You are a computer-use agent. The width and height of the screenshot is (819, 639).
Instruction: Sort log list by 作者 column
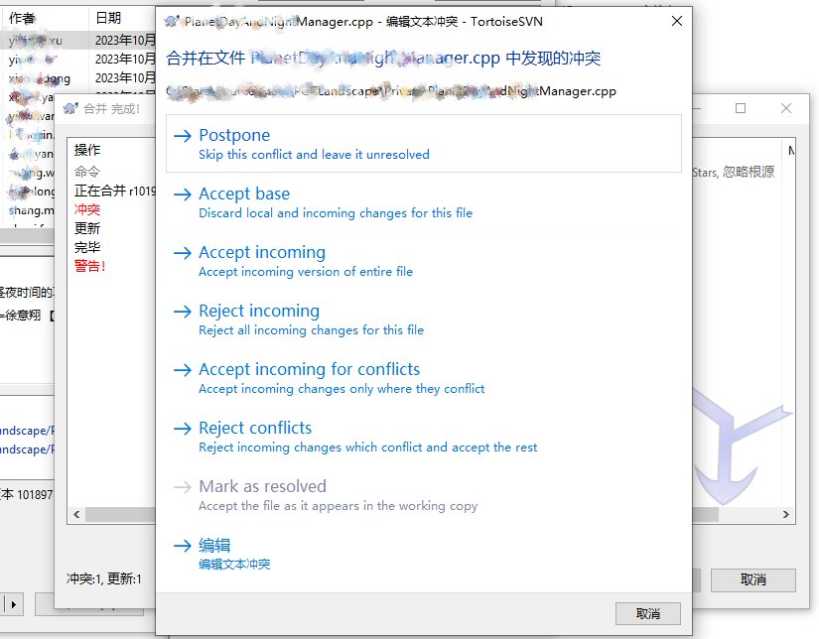23,18
